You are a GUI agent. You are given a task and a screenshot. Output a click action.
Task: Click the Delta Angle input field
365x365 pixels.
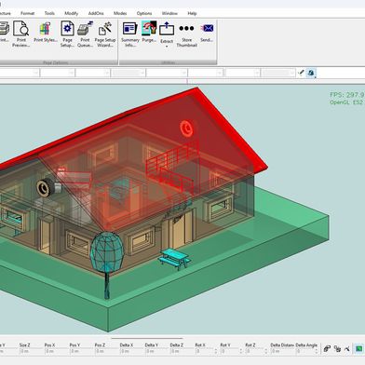coord(304,351)
